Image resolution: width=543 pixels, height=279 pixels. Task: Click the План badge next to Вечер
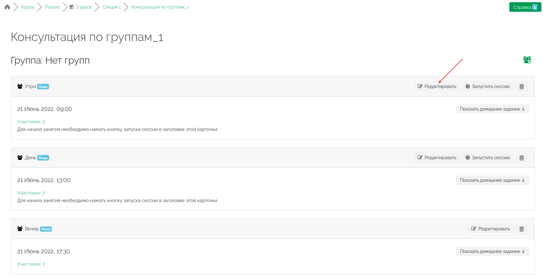pyautogui.click(x=46, y=229)
